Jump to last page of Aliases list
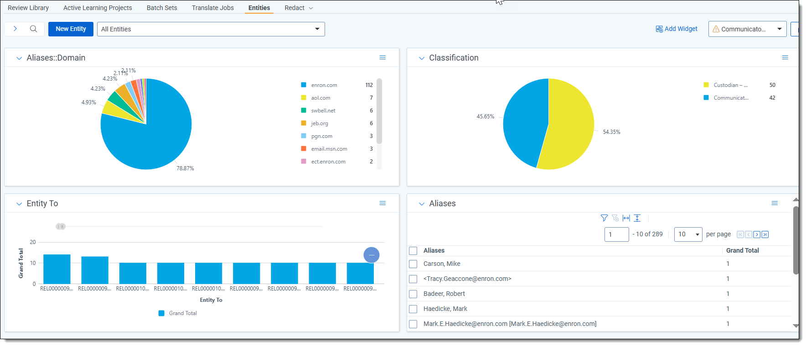This screenshot has height=346, width=806. (765, 234)
